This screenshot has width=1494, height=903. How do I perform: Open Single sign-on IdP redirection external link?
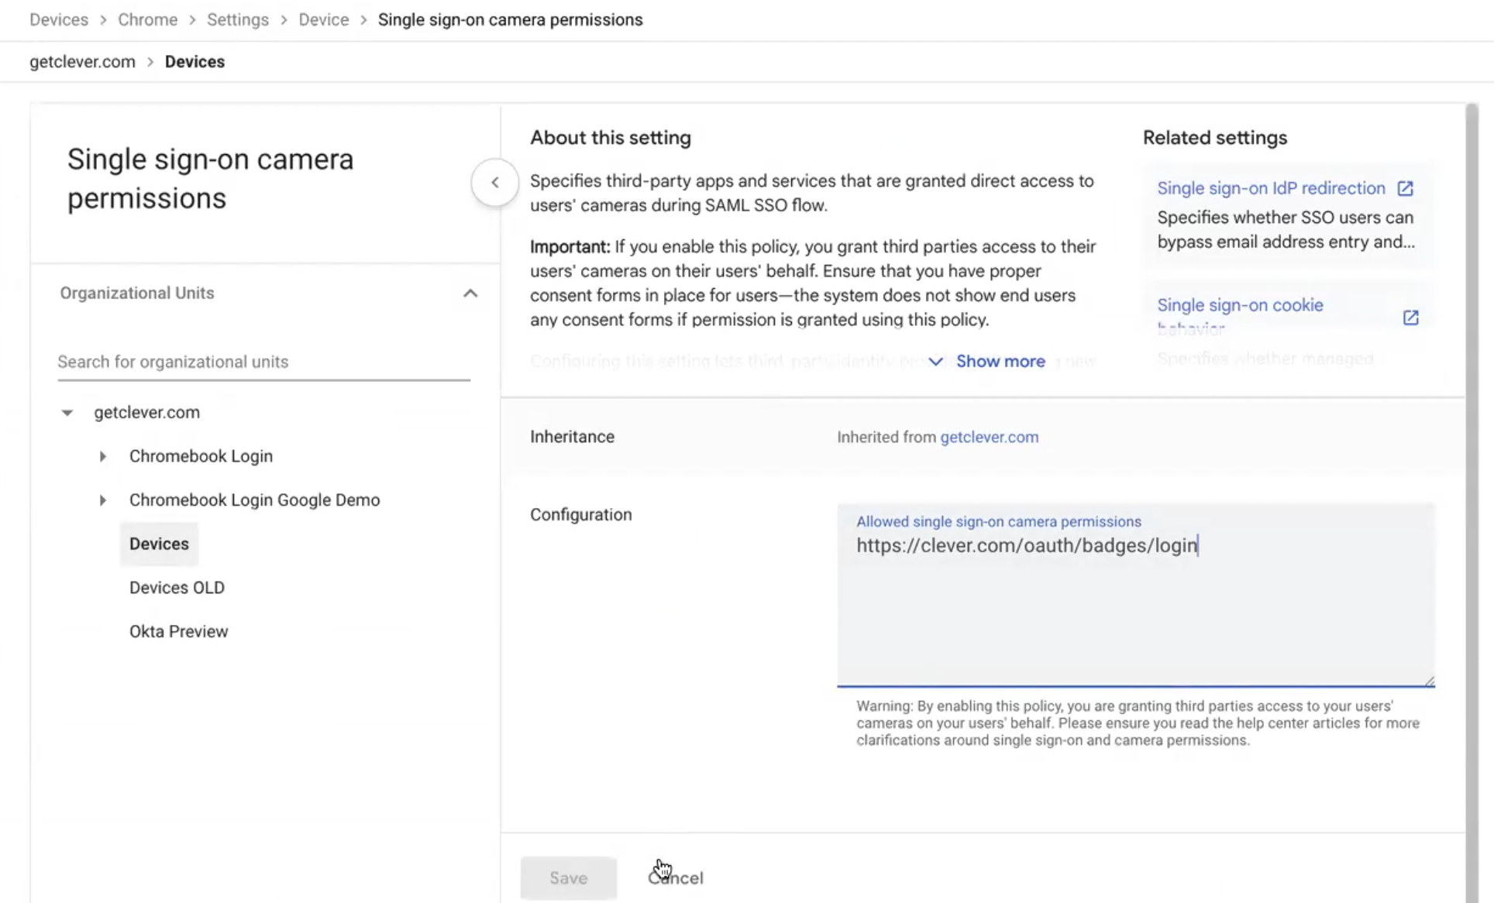1405,187
